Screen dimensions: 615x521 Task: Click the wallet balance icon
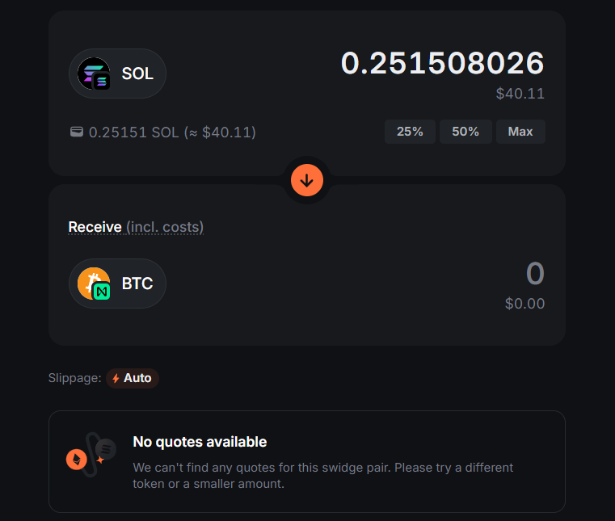pyautogui.click(x=77, y=132)
